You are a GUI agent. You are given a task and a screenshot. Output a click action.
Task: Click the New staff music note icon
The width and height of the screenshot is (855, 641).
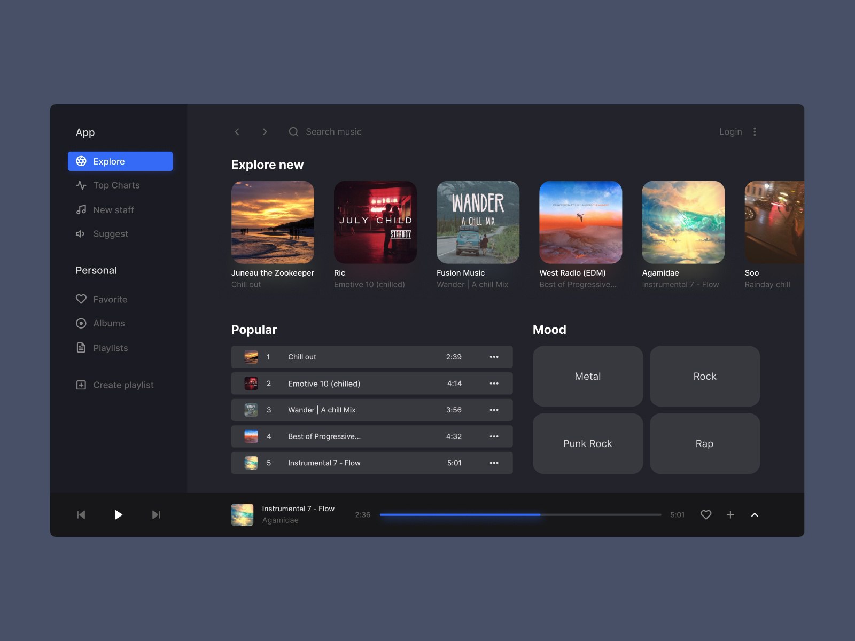click(81, 210)
